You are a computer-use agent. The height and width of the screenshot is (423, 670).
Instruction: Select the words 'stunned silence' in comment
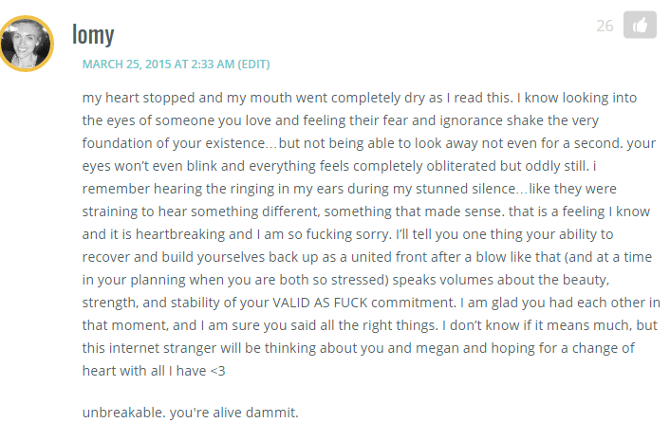tap(466, 189)
